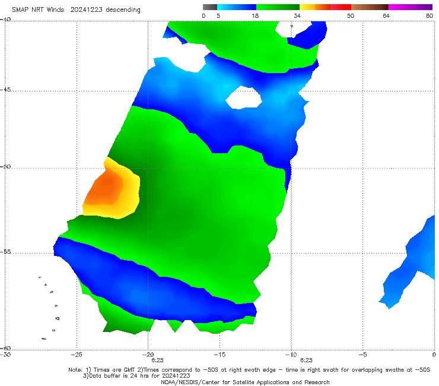Click the swath time "8:25" below -10

pyautogui.click(x=306, y=360)
